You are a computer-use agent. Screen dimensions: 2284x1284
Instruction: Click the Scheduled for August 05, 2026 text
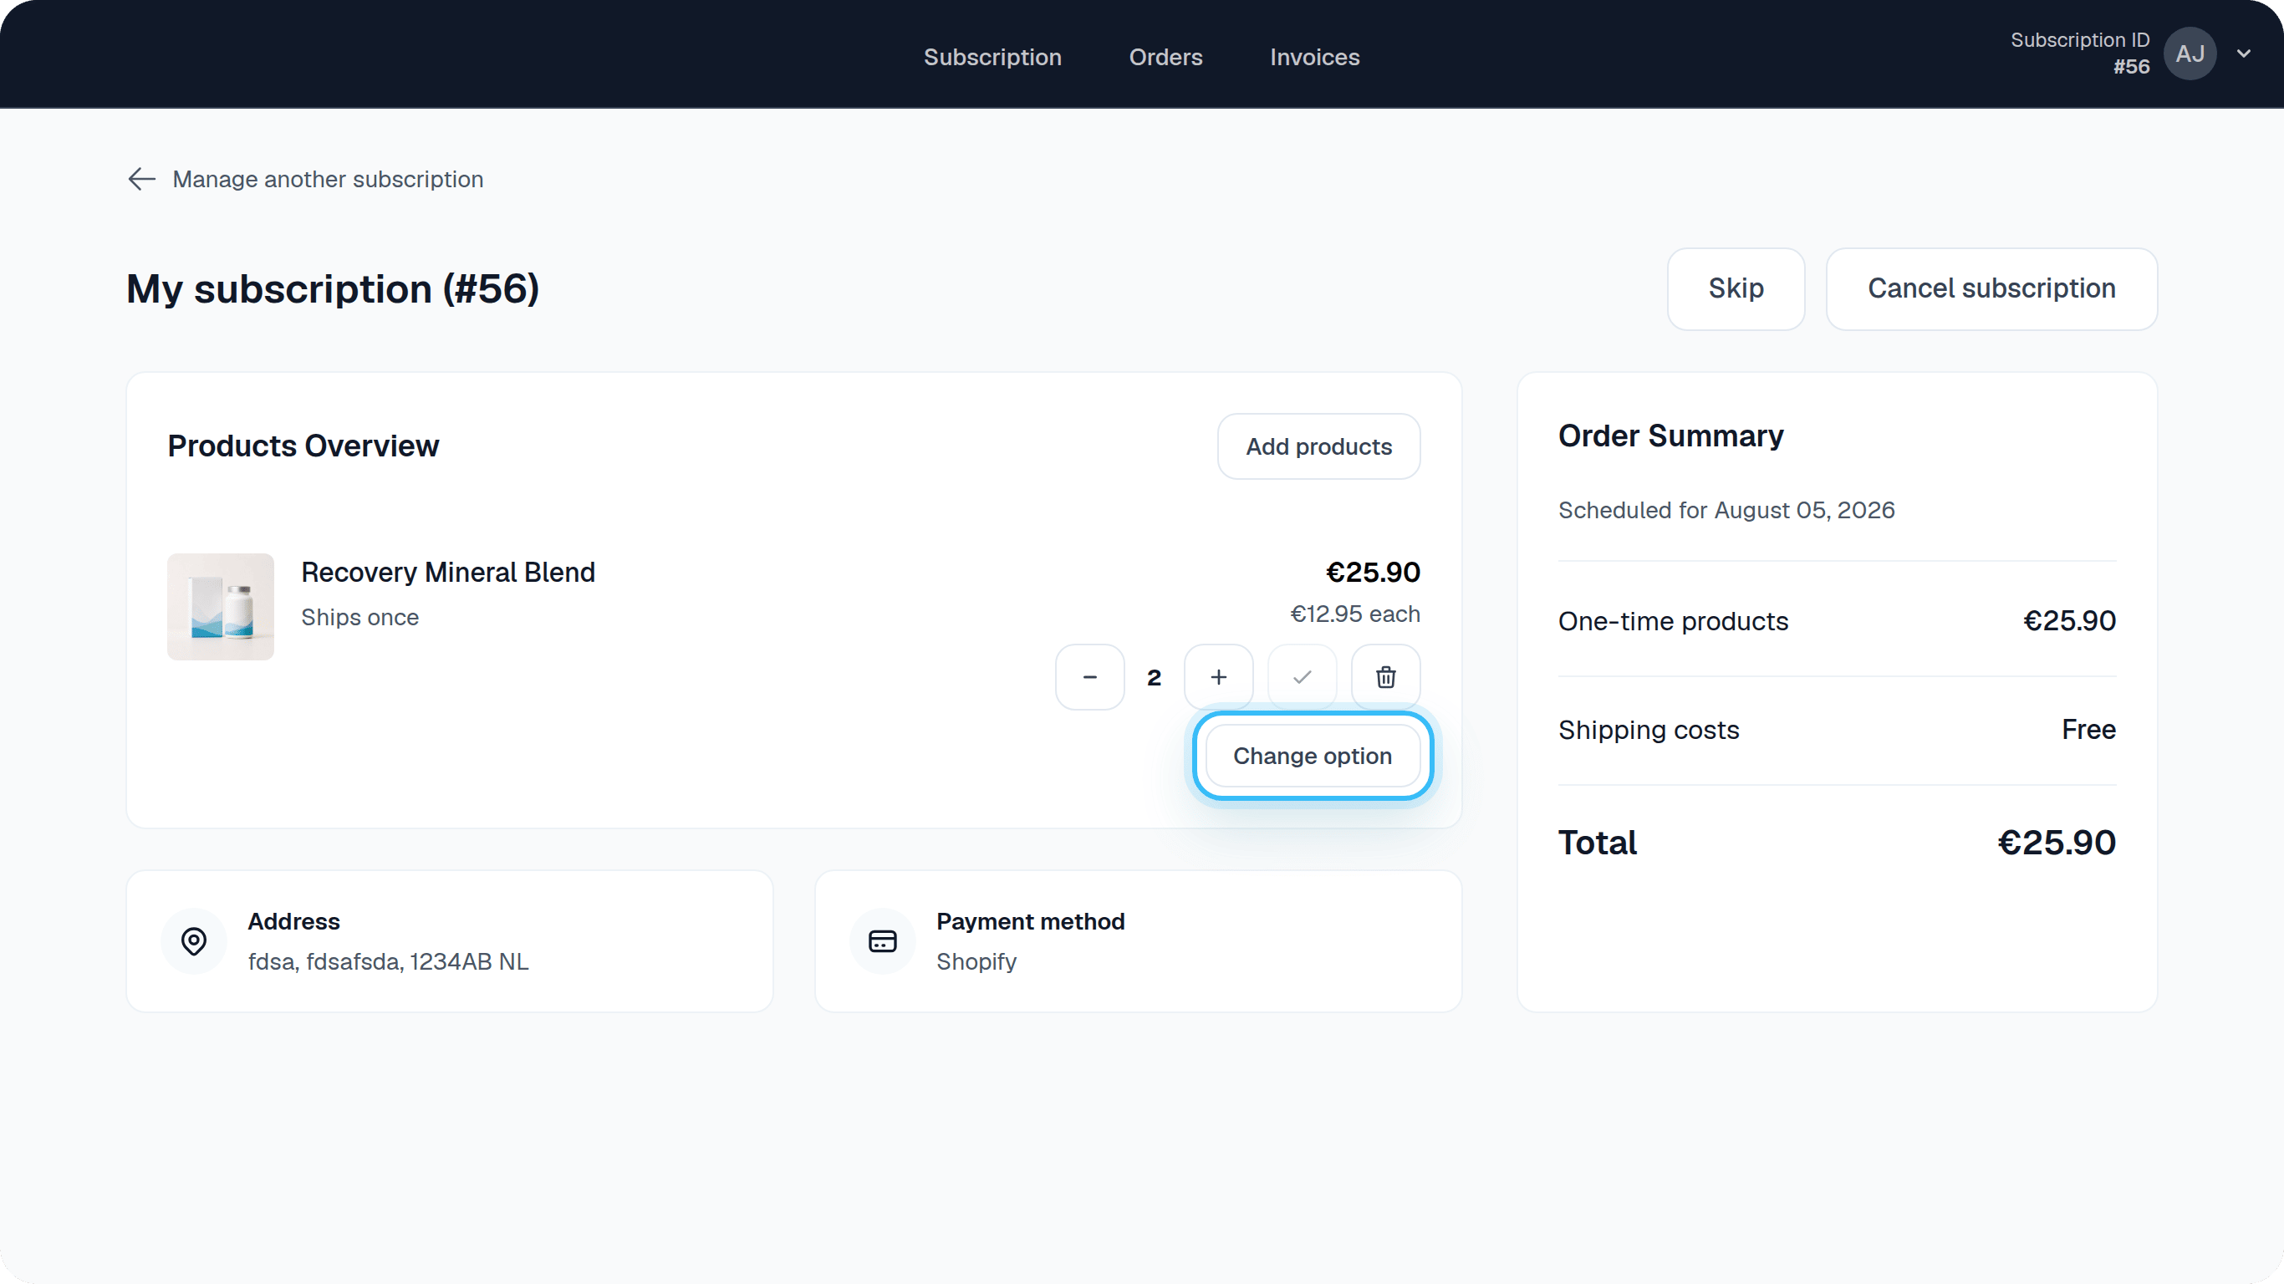[1726, 510]
